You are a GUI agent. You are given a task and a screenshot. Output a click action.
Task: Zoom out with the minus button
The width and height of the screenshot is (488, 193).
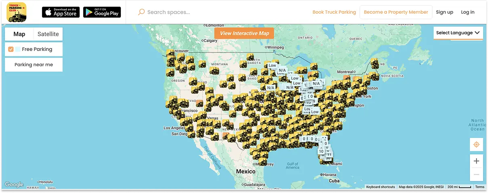pos(476,174)
